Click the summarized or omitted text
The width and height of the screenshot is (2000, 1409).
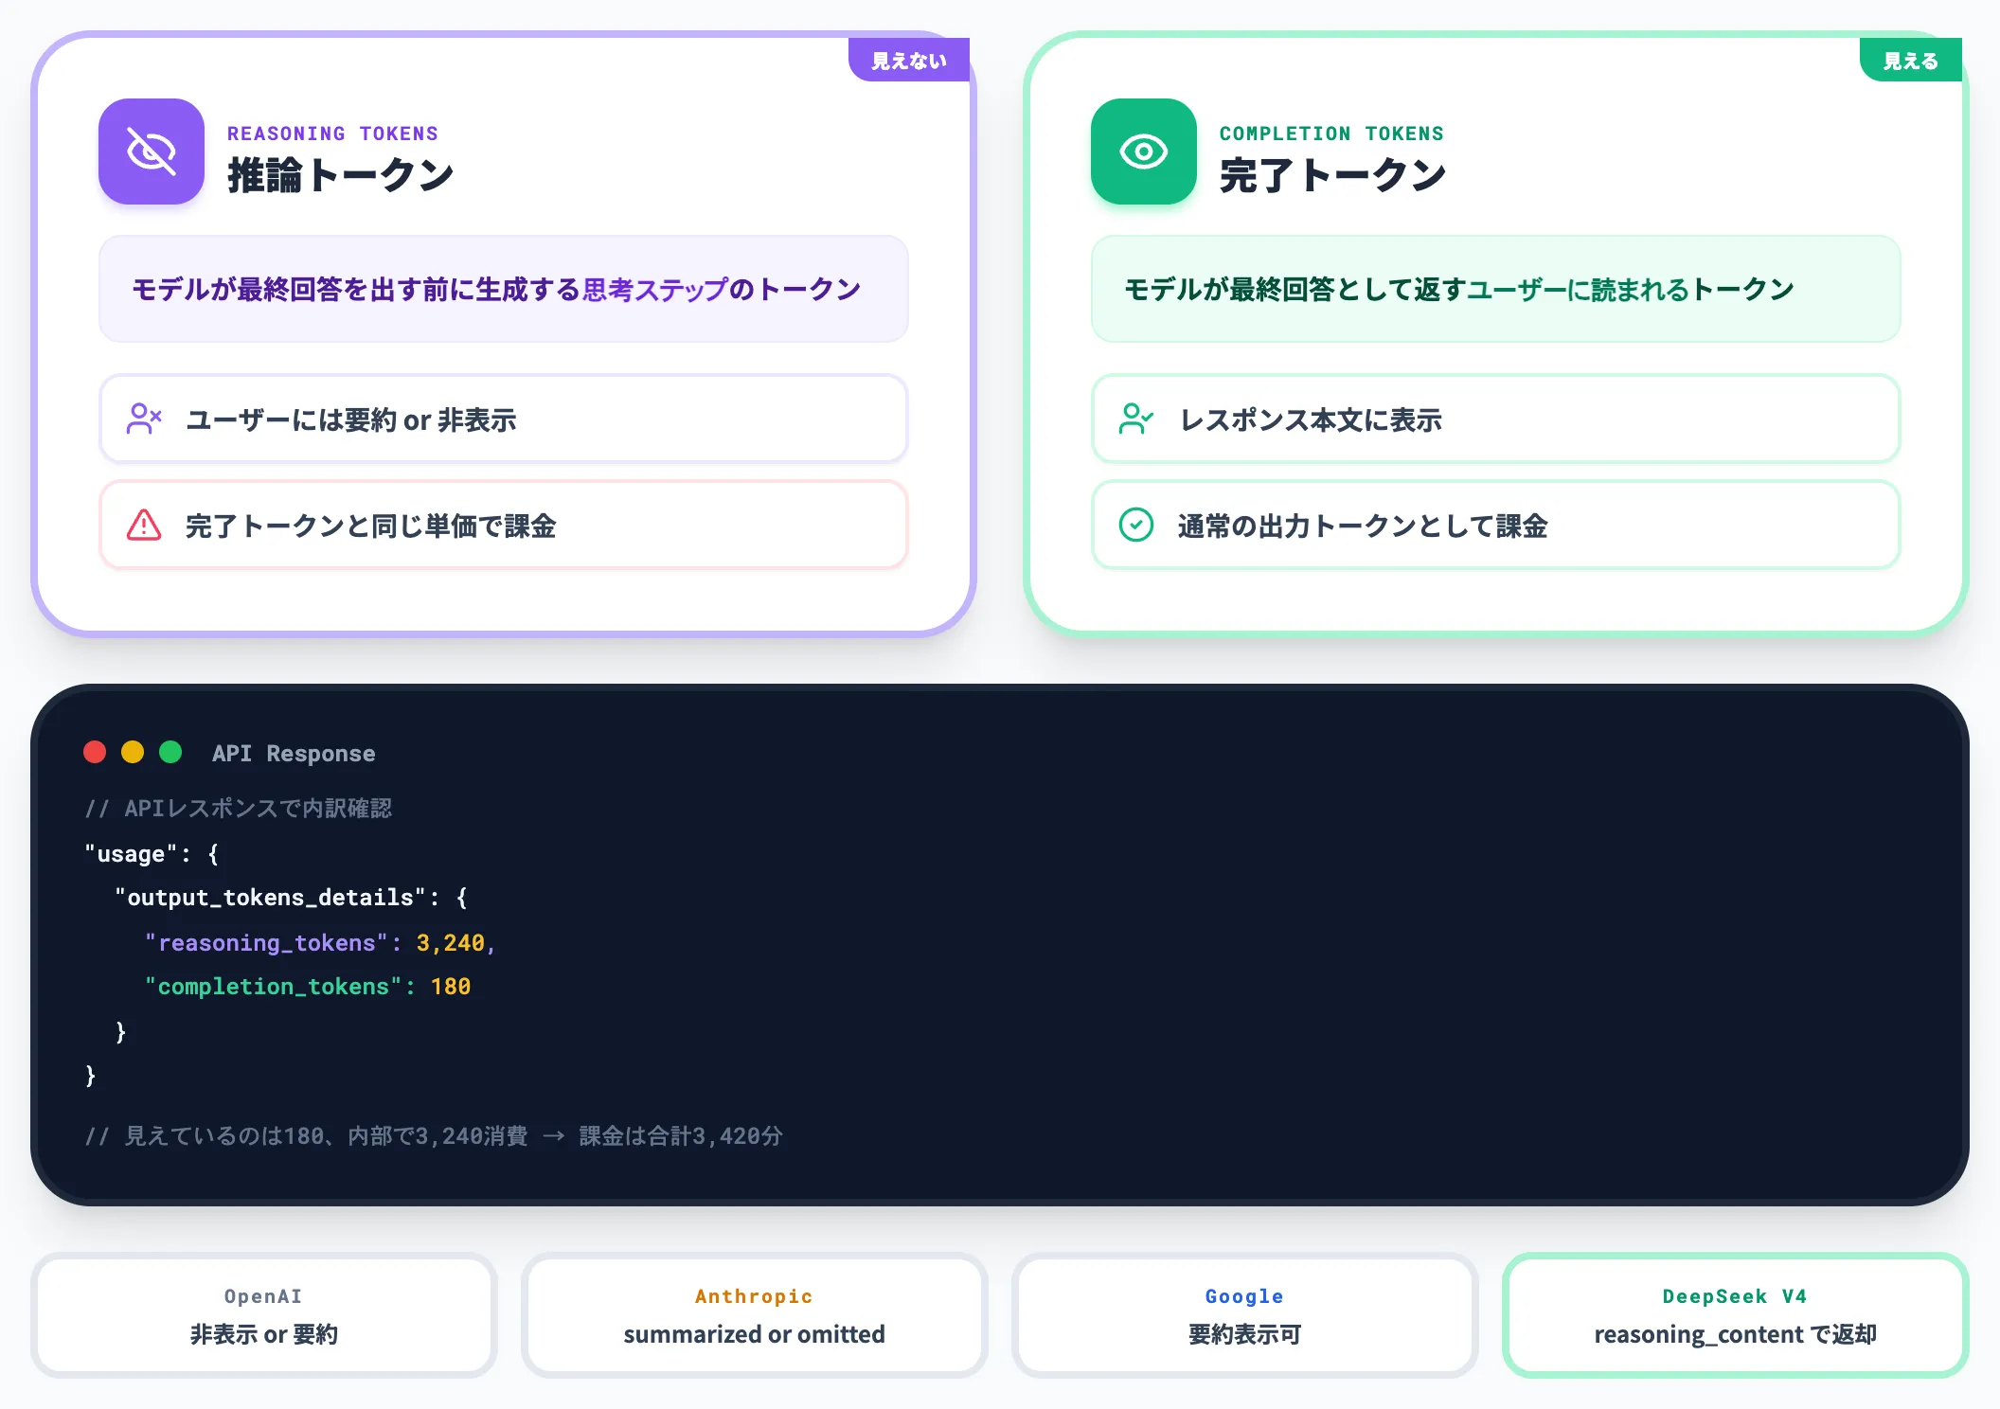click(x=755, y=1334)
